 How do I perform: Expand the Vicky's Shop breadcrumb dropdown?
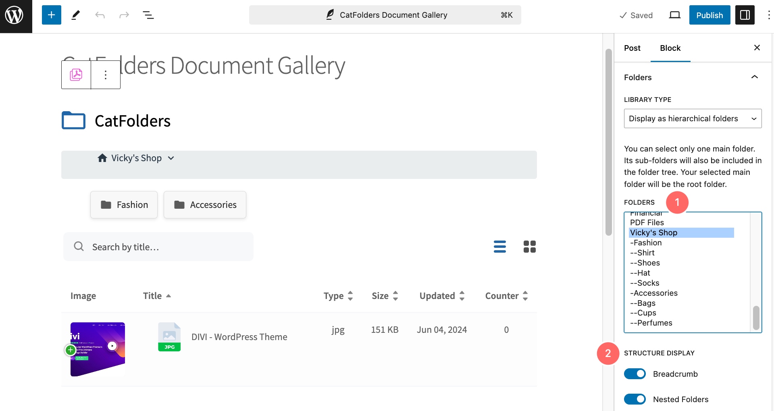pos(171,158)
